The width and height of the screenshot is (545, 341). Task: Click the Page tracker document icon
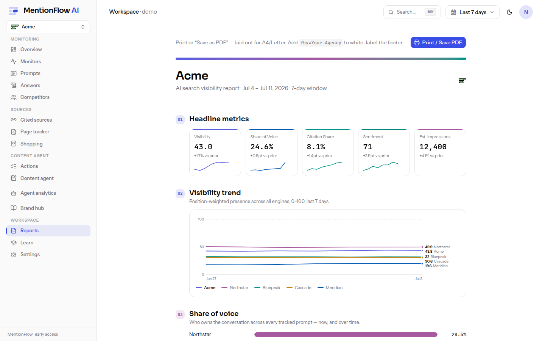click(x=14, y=132)
